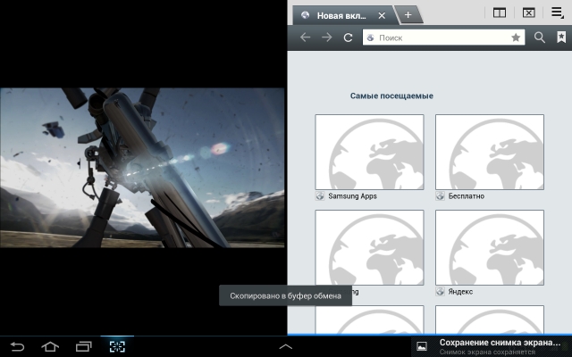This screenshot has width=572, height=357.
Task: Dismiss 'Скопировано в буфер обмена' toast
Action: coord(285,295)
